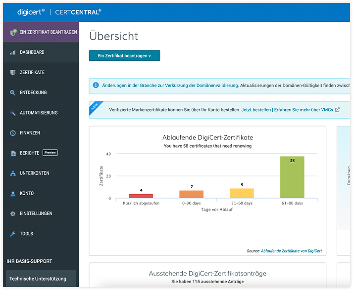Click the Konto person icon

click(x=13, y=194)
